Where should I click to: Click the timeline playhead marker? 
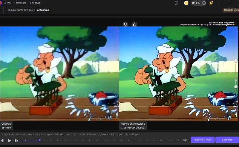click(40, 140)
